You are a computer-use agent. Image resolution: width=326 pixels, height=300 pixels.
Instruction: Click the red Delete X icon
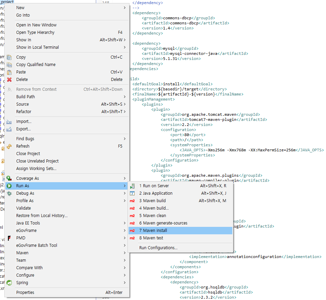[9, 80]
